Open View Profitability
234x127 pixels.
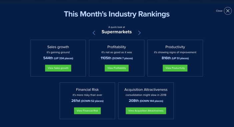tap(117, 68)
